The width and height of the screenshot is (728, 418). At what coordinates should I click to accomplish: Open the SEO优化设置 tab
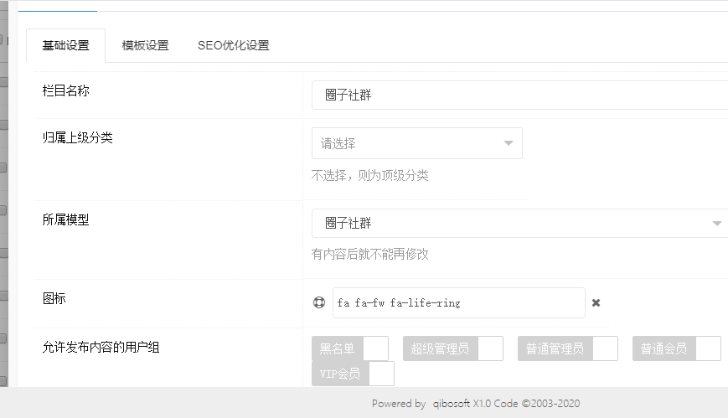pyautogui.click(x=233, y=45)
